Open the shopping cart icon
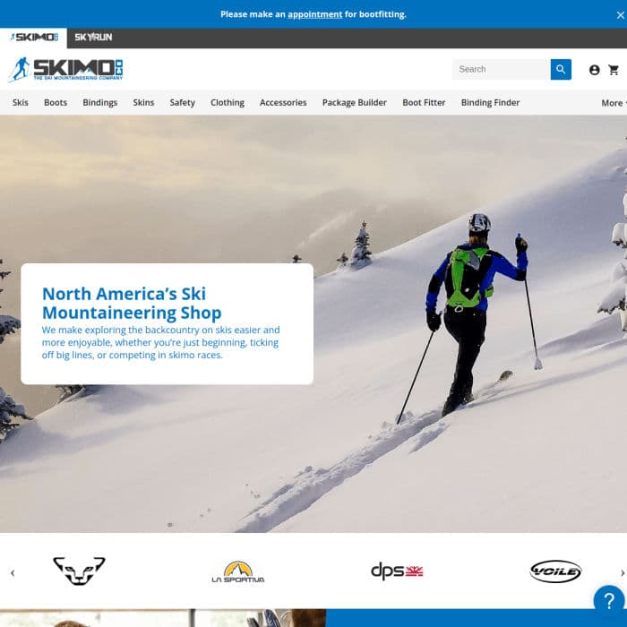Image resolution: width=627 pixels, height=627 pixels. point(614,70)
